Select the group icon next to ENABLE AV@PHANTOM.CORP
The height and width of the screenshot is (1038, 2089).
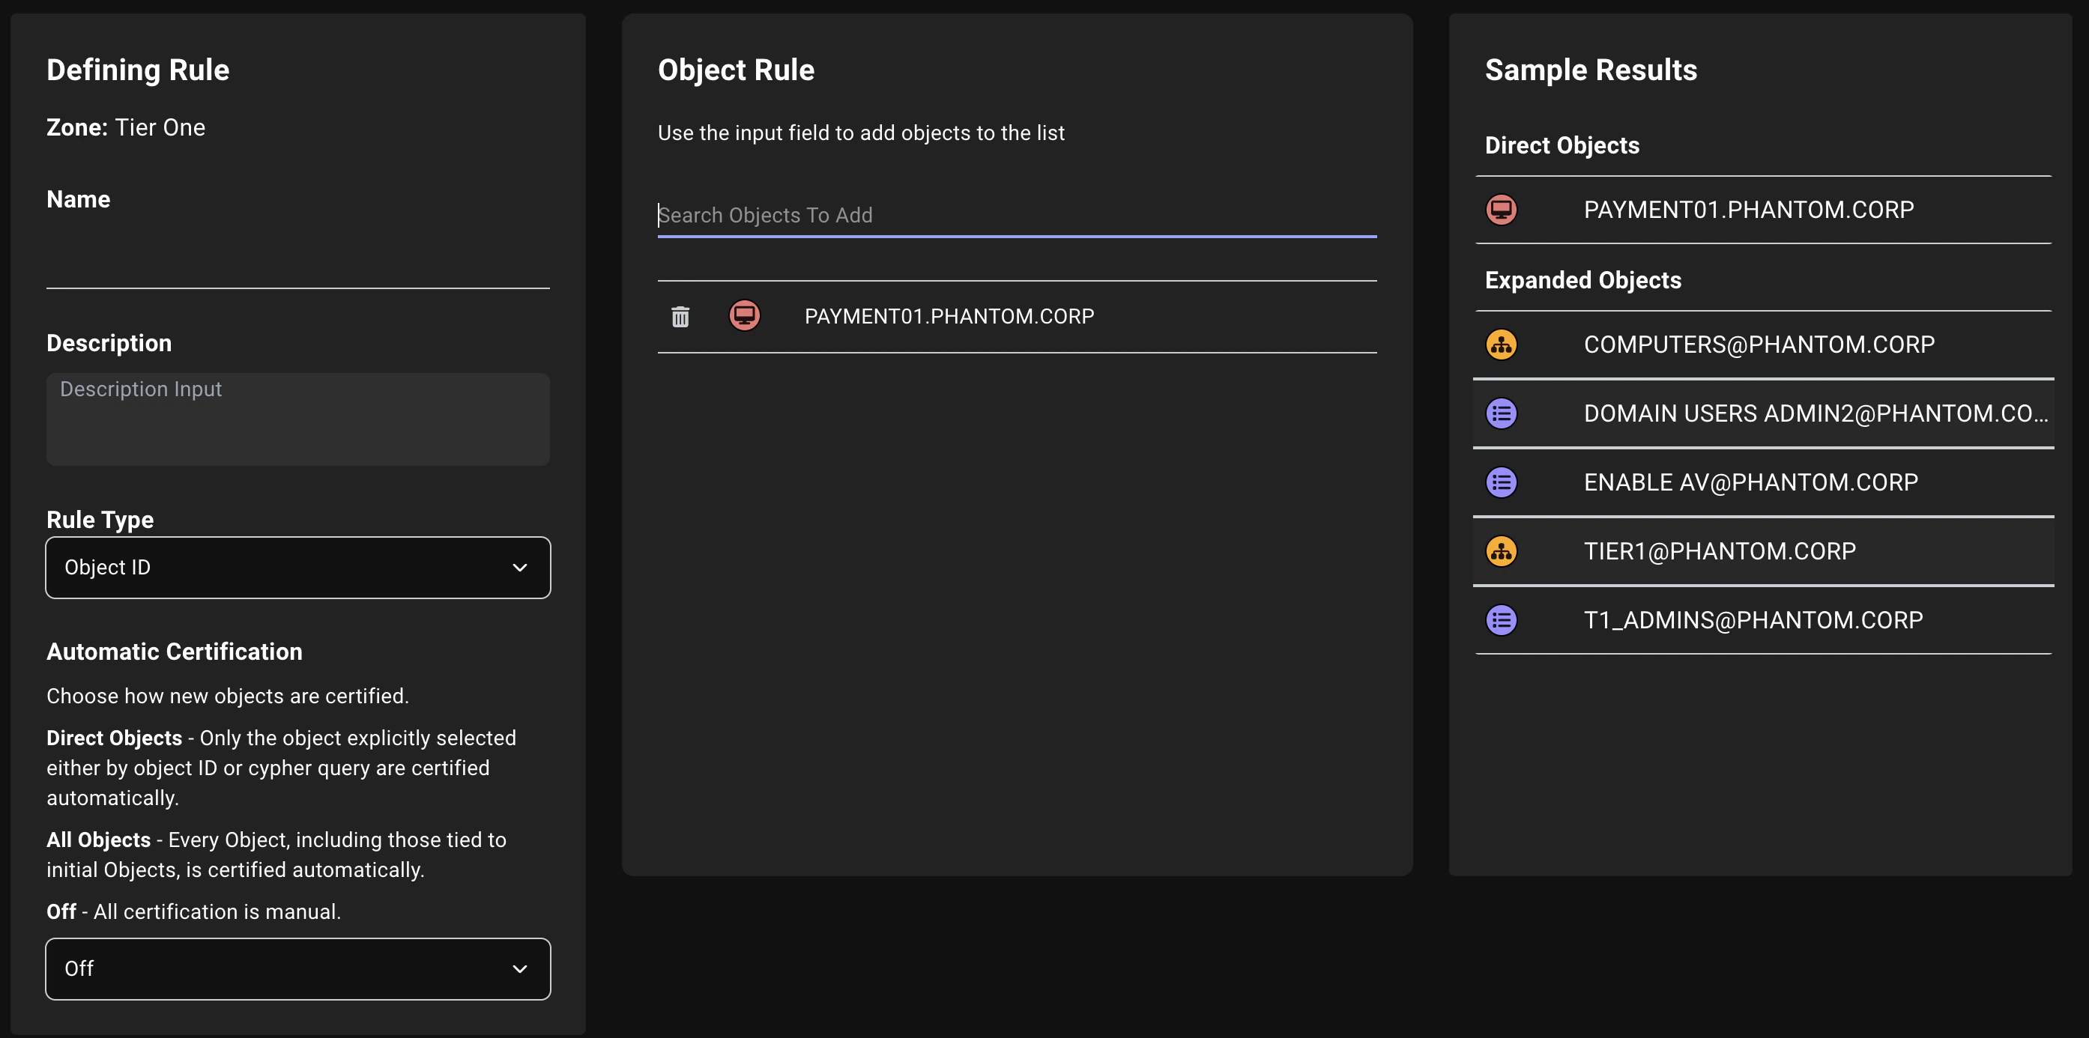coord(1501,482)
